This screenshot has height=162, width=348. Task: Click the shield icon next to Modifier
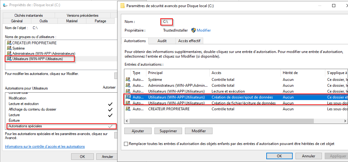(194, 30)
